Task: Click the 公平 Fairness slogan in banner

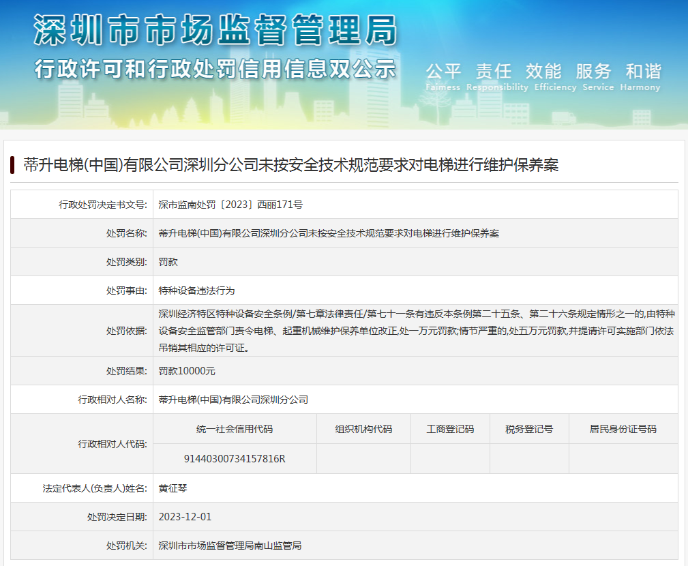Action: [443, 77]
